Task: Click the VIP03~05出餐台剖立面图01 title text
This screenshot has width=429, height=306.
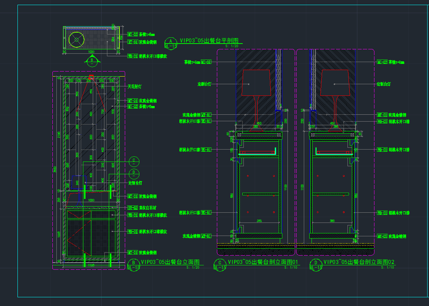Action: coord(263,262)
